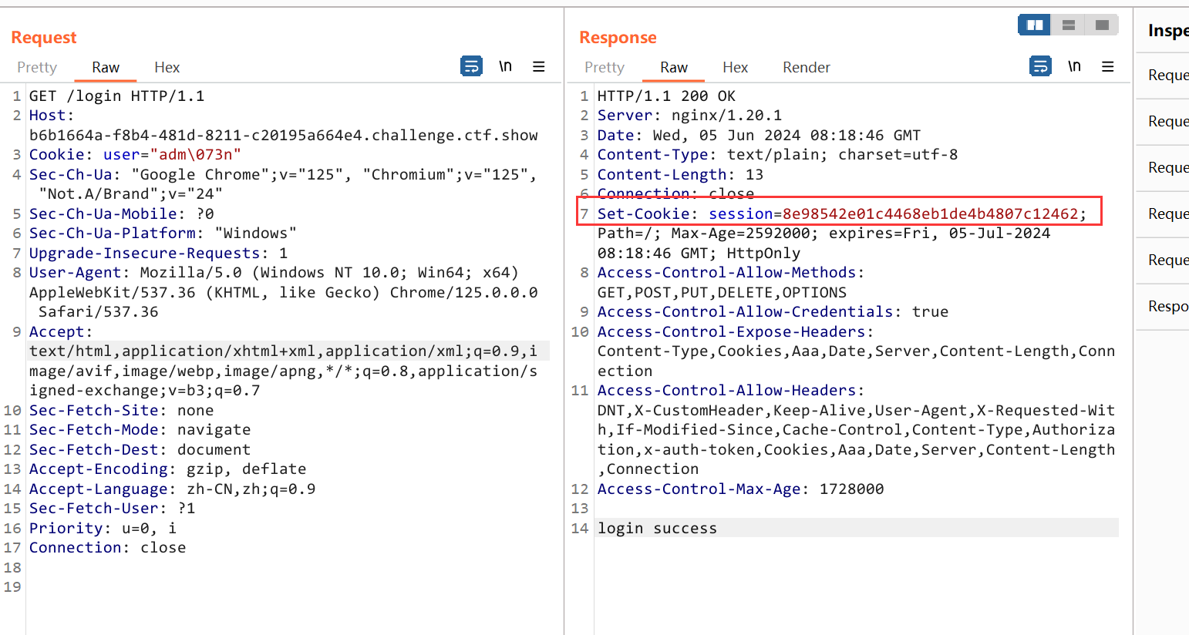Click the GET /login HTTP/1.1 request line
The height and width of the screenshot is (635, 1189).
pos(117,96)
